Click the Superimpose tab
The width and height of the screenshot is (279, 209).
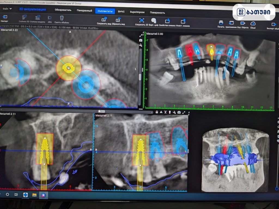(x=137, y=12)
